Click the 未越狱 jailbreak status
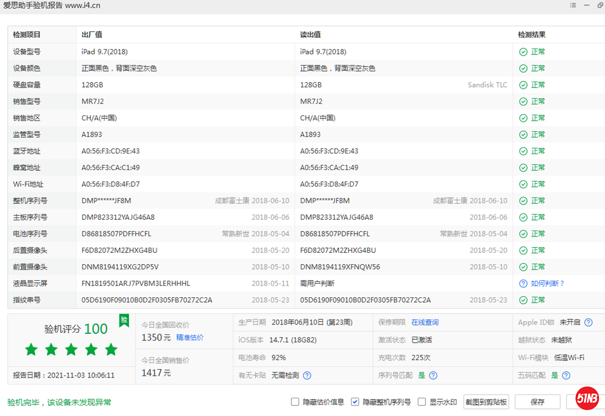The height and width of the screenshot is (416, 605). point(561,340)
